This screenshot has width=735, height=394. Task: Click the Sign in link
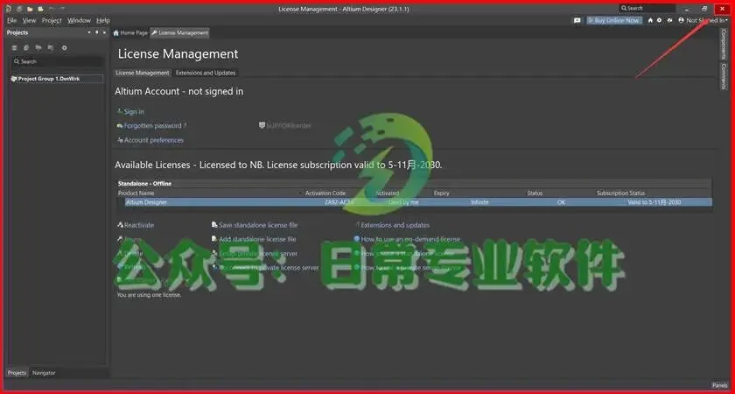[134, 112]
